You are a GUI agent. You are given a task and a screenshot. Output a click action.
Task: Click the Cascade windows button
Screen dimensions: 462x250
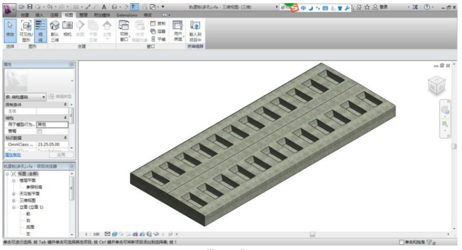coord(158,31)
